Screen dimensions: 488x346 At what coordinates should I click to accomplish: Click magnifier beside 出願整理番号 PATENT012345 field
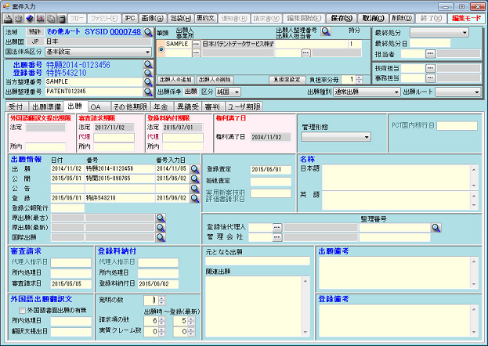point(148,92)
